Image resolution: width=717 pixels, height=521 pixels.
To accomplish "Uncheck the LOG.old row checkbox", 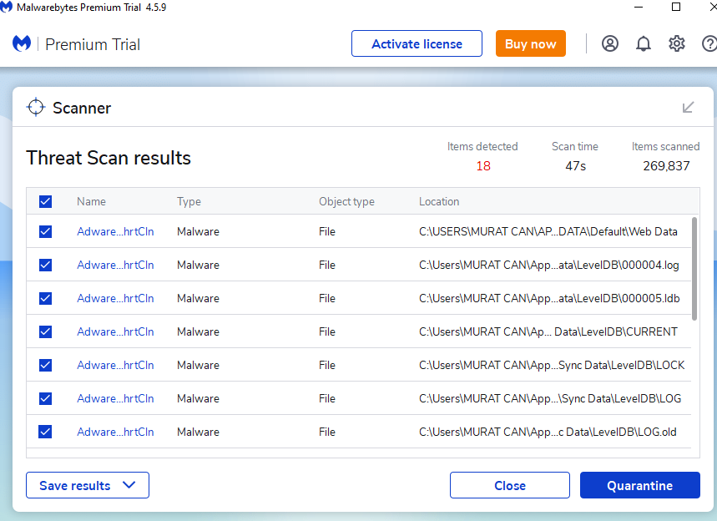I will [x=45, y=432].
